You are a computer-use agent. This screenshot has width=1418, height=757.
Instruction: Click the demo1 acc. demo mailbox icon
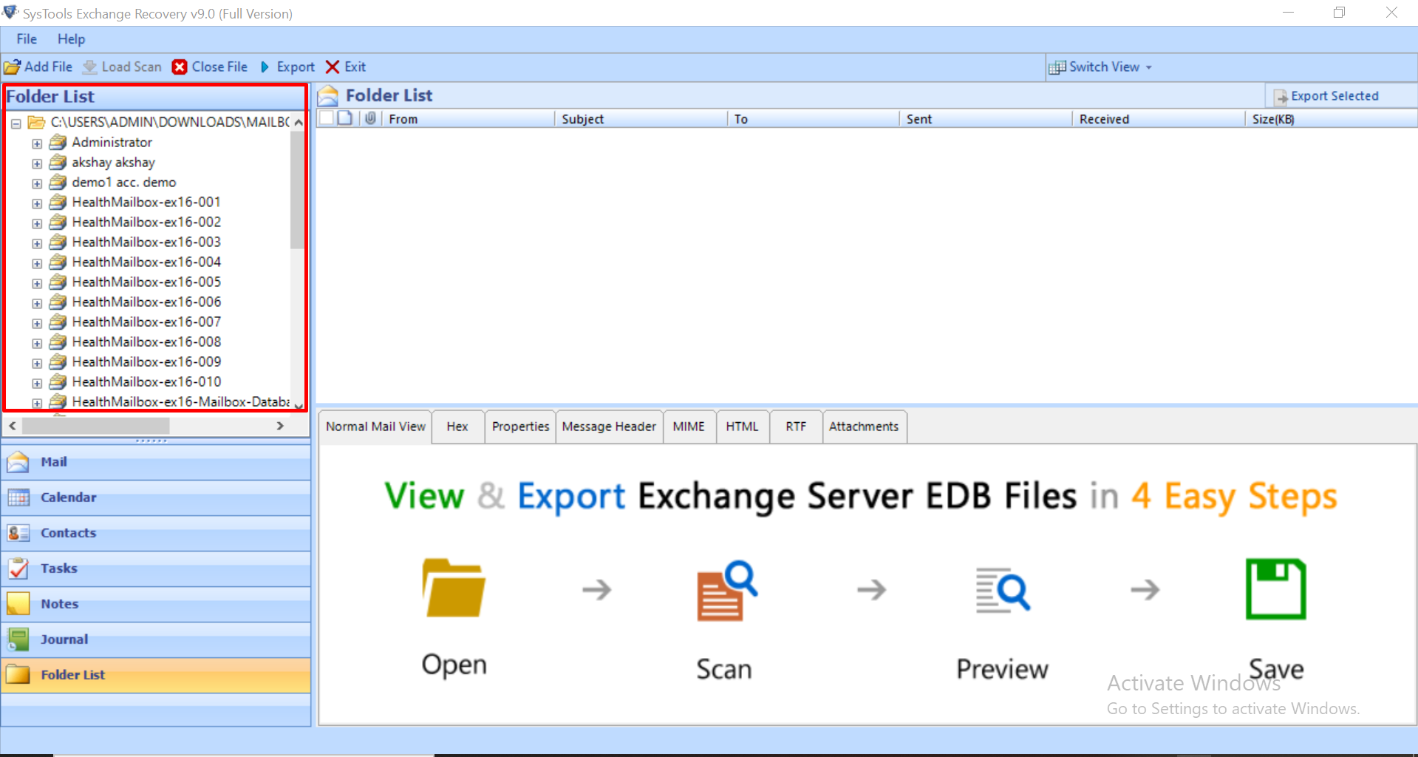[x=58, y=182]
